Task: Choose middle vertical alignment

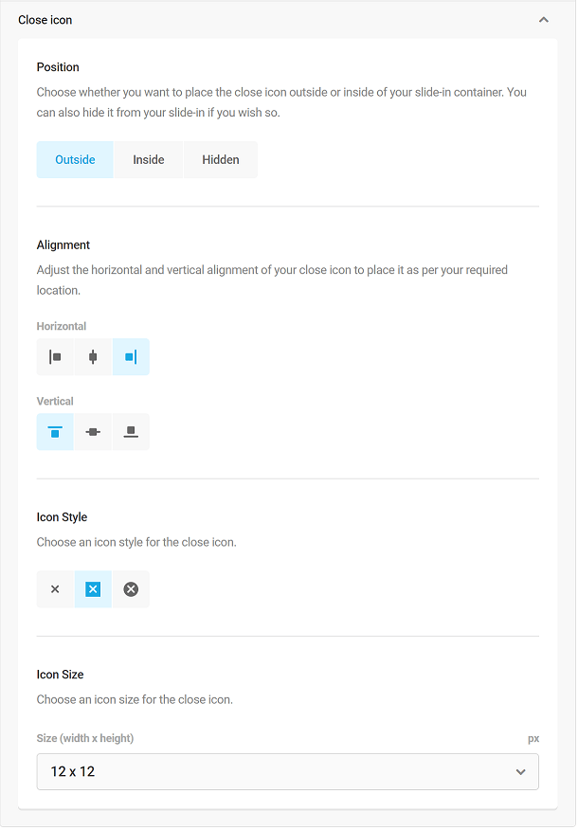Action: coord(92,431)
